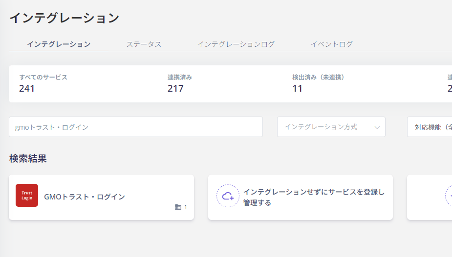Switch to the ステータス tab

[144, 44]
